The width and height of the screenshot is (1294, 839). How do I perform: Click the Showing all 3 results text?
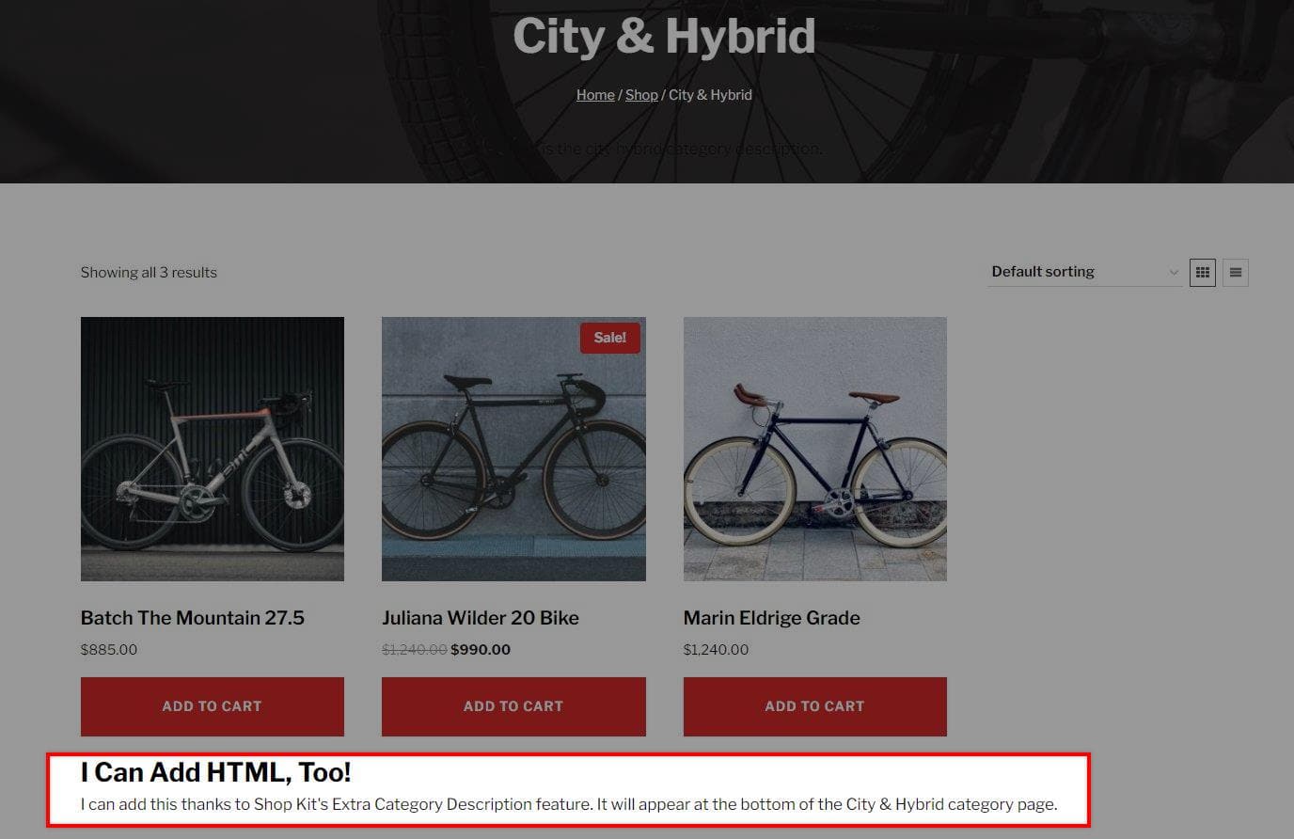(x=149, y=273)
